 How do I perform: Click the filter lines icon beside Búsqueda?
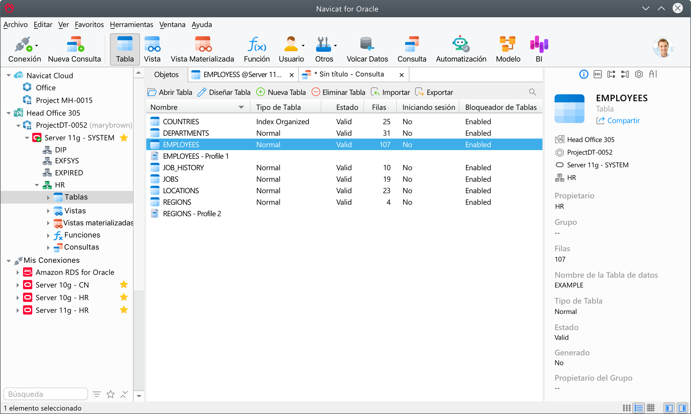[x=97, y=394]
